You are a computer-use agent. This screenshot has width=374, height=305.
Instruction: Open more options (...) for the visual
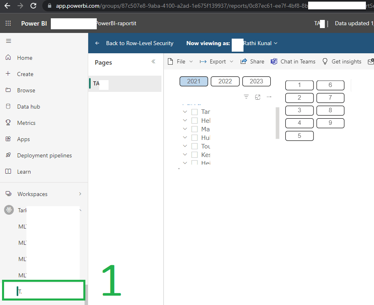(x=269, y=97)
